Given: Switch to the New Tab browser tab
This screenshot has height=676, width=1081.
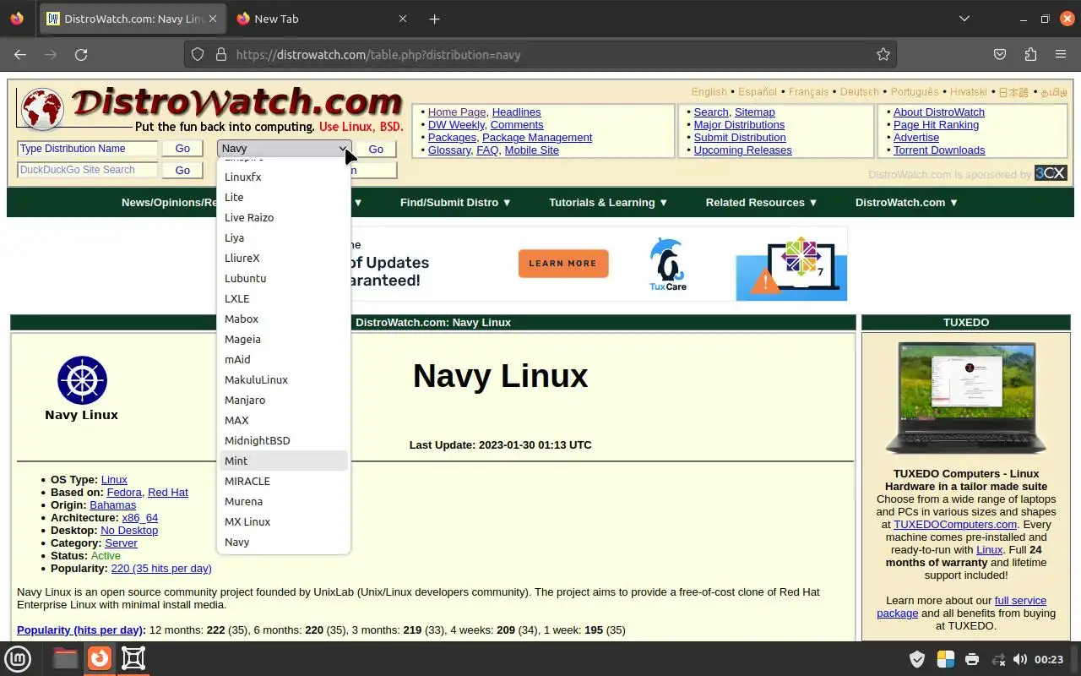Looking at the screenshot, I should point(321,19).
